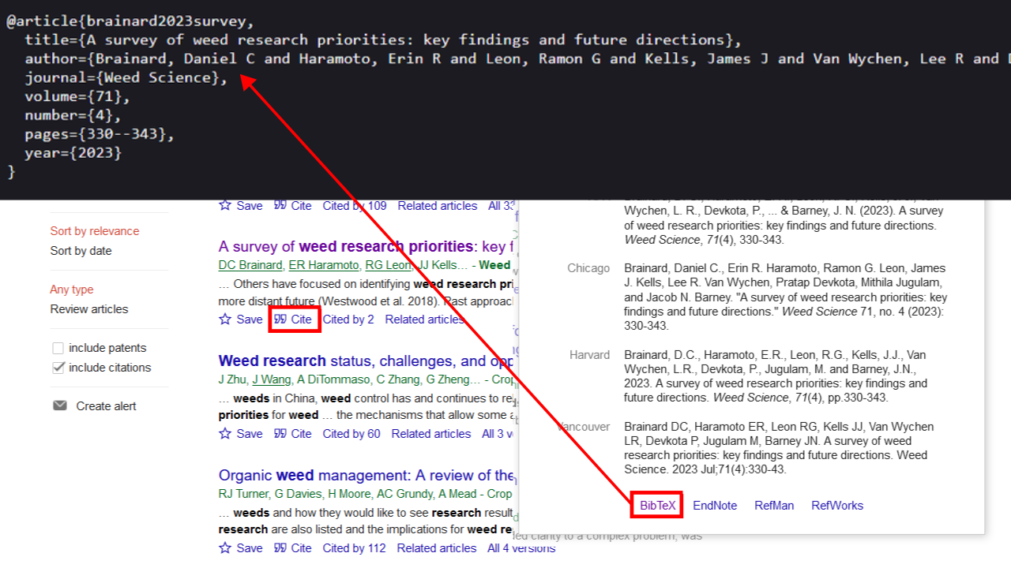
Task: Click Save star on first result row
Action: pos(225,206)
